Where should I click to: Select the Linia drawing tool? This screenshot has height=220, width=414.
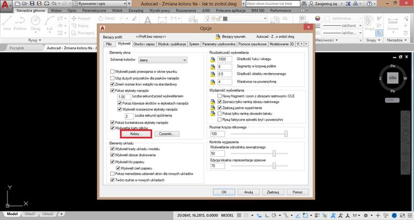(7, 23)
